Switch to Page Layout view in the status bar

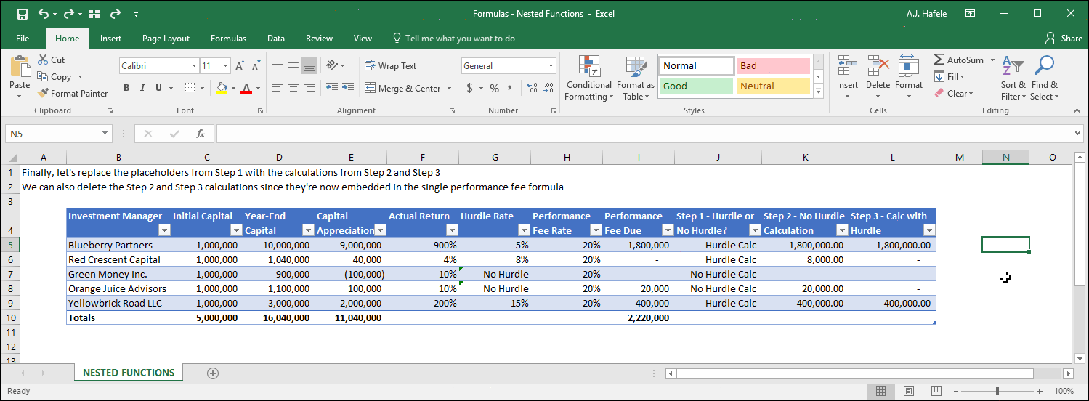908,391
